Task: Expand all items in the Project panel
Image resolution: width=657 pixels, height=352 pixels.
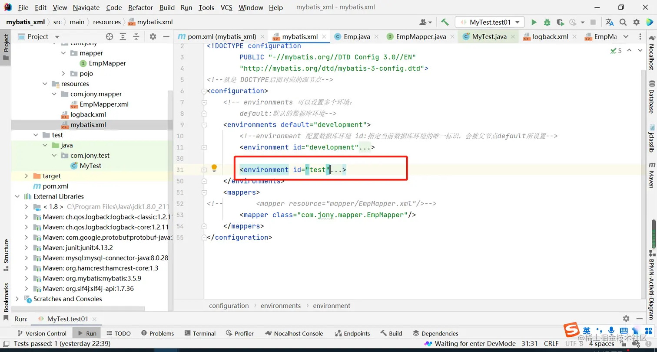Action: [x=123, y=37]
